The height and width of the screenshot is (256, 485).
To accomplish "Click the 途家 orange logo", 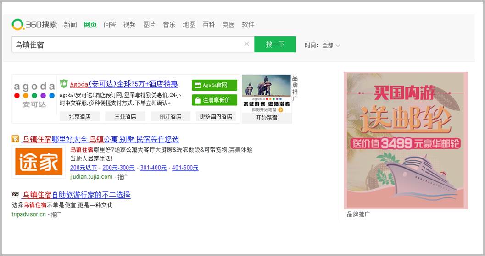I will (x=39, y=162).
